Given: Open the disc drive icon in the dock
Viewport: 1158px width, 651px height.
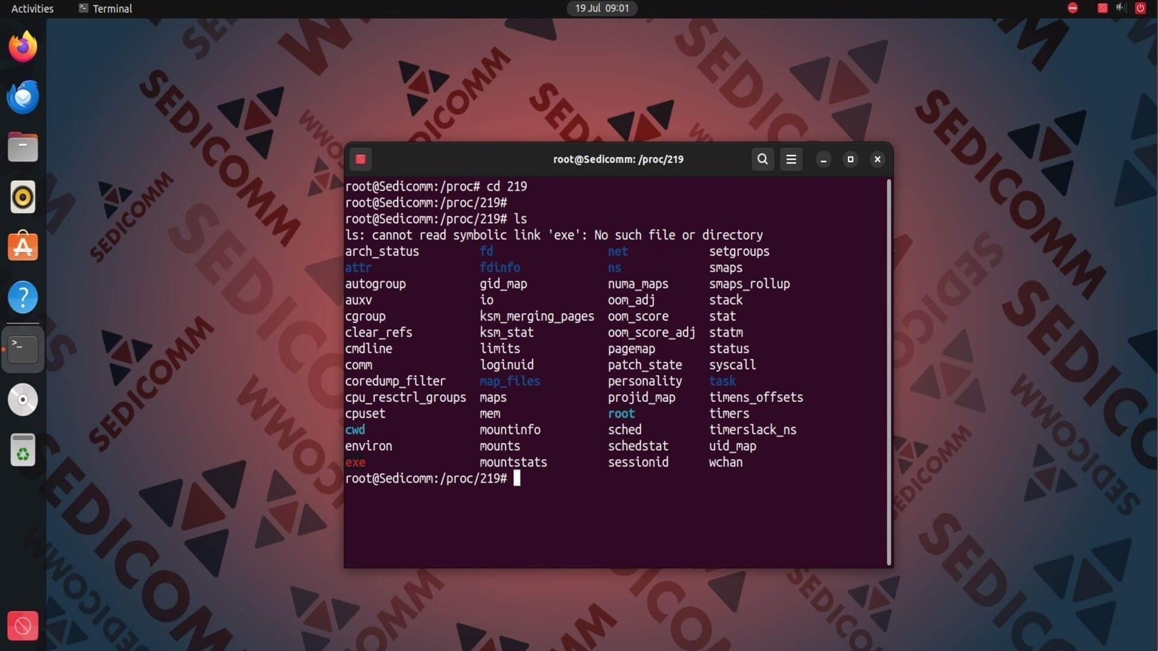Looking at the screenshot, I should click(23, 400).
